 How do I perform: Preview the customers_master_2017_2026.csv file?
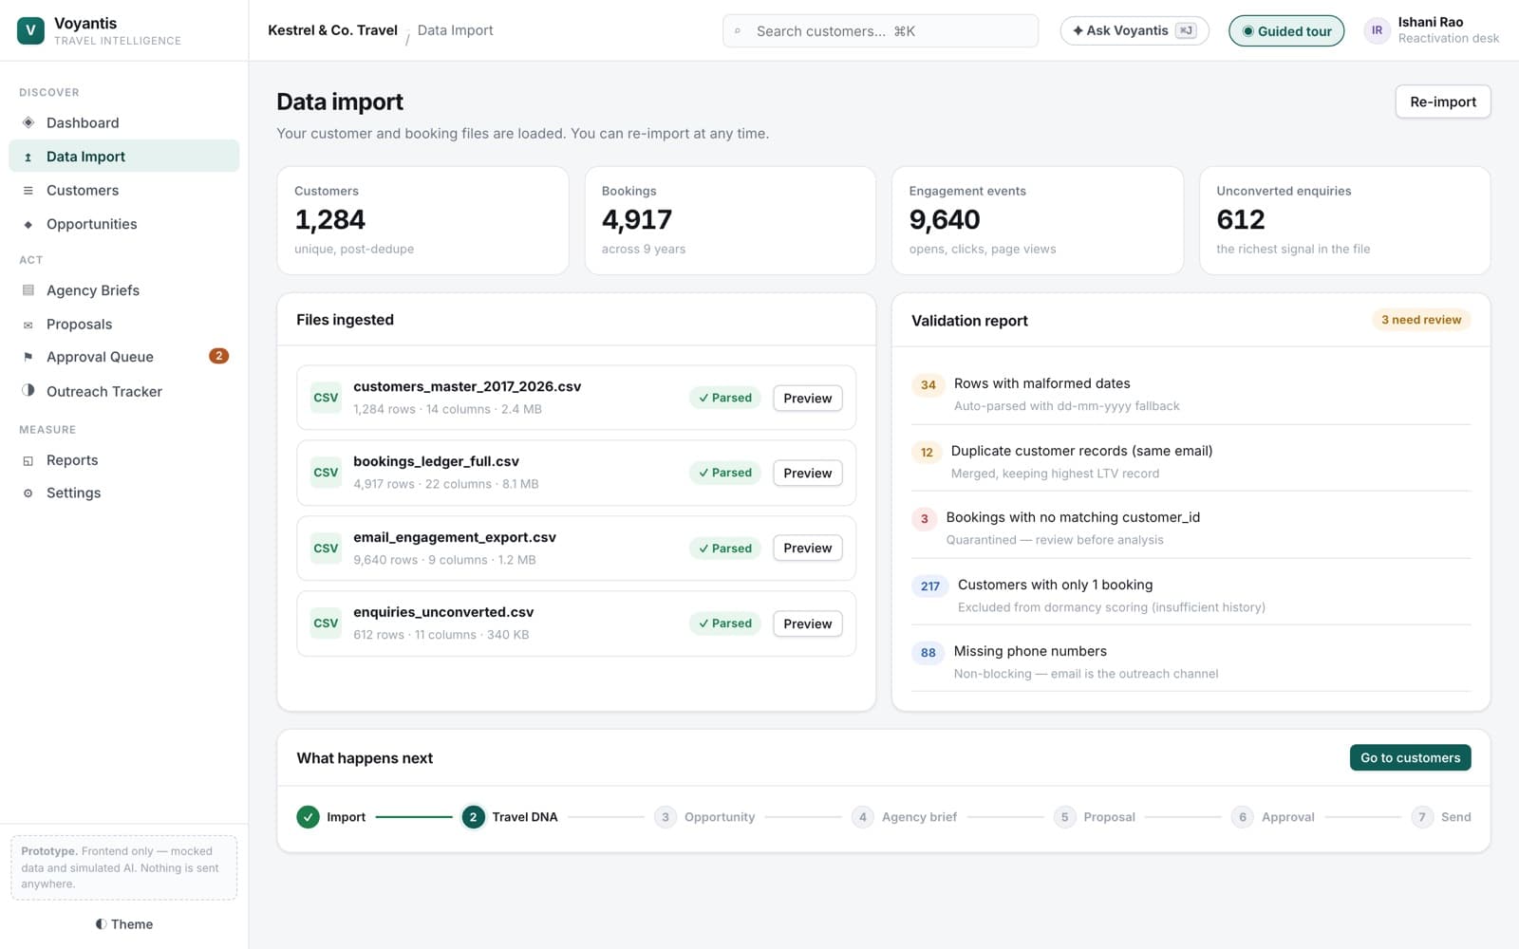point(807,399)
